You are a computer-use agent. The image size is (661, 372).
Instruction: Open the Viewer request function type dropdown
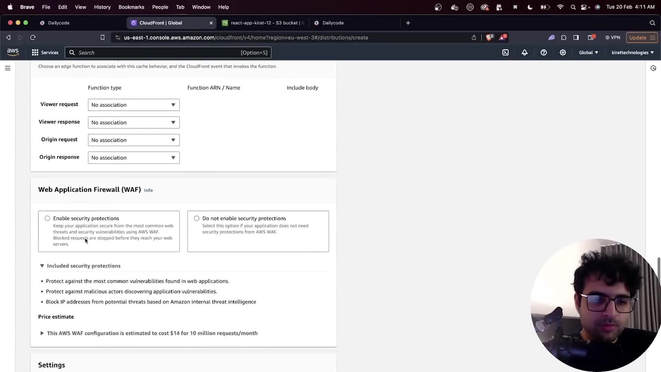(134, 105)
